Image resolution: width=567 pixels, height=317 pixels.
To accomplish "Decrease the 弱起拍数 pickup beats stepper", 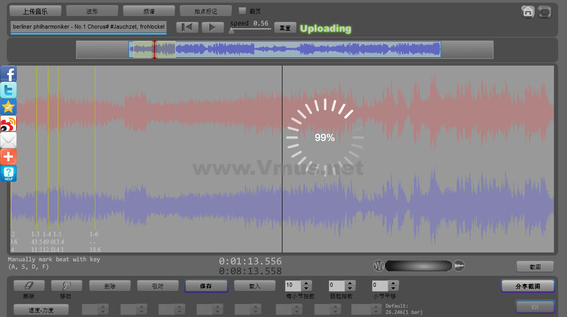I will tap(350, 288).
